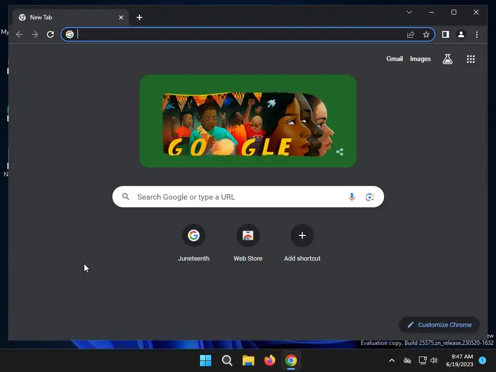The image size is (496, 372).
Task: Select the New Tab tab
Action: [70, 17]
